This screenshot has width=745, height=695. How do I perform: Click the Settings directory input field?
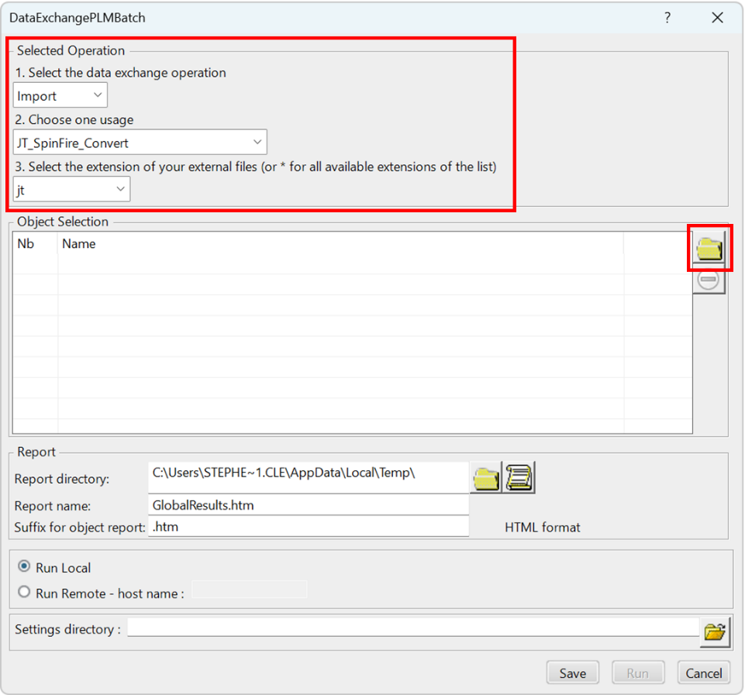pos(413,628)
